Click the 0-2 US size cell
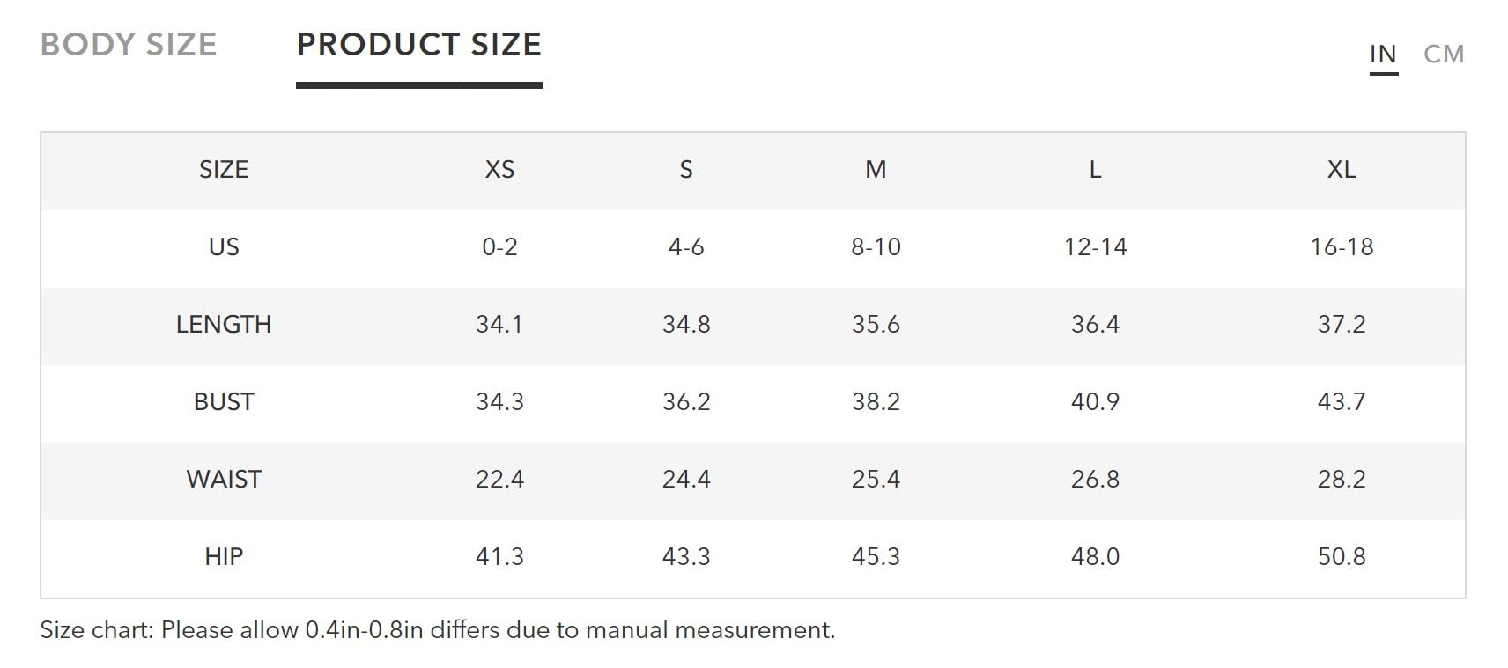 click(x=499, y=247)
